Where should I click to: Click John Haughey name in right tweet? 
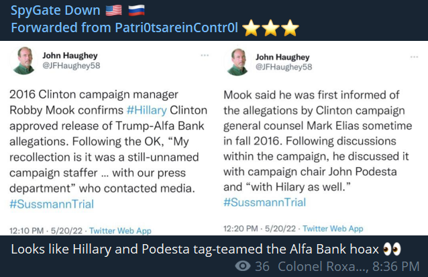click(282, 57)
